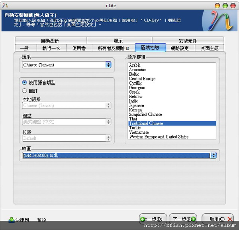The height and width of the screenshot is (230, 239).
Task: Select Baltic in the language group list
Action: [172, 74]
